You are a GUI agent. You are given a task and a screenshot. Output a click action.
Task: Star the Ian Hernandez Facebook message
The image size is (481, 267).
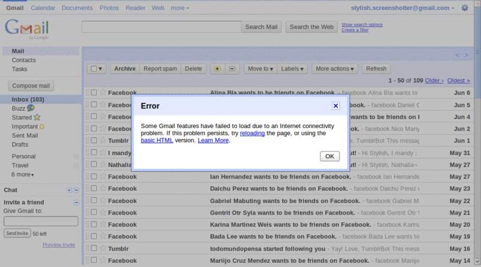[x=103, y=176]
